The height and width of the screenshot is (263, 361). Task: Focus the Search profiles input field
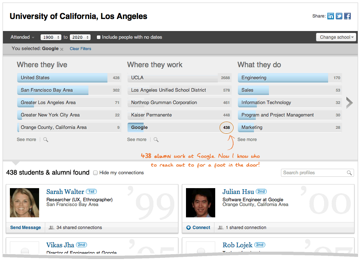point(317,173)
